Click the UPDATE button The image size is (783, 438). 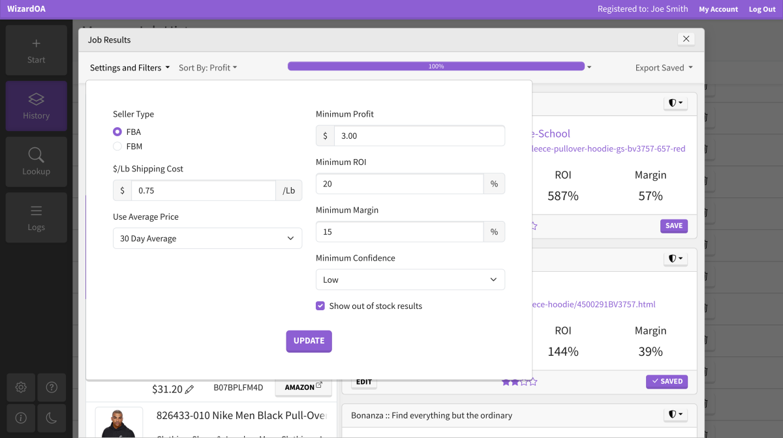coord(309,341)
